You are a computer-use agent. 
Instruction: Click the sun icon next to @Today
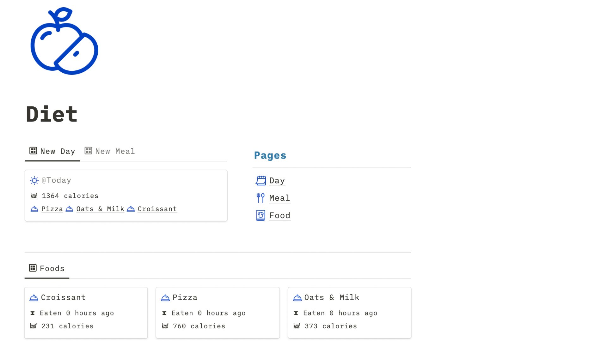[34, 181]
